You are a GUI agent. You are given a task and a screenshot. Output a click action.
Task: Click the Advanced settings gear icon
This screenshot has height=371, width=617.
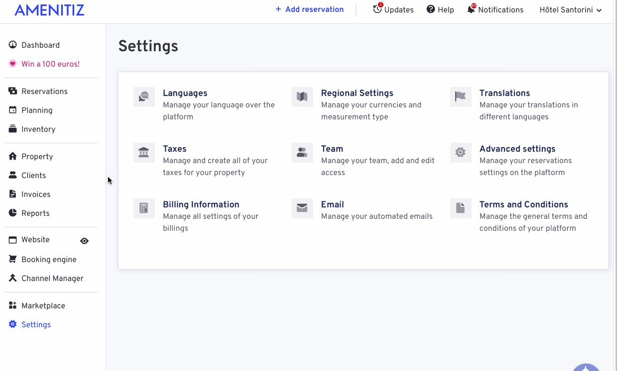coord(461,153)
